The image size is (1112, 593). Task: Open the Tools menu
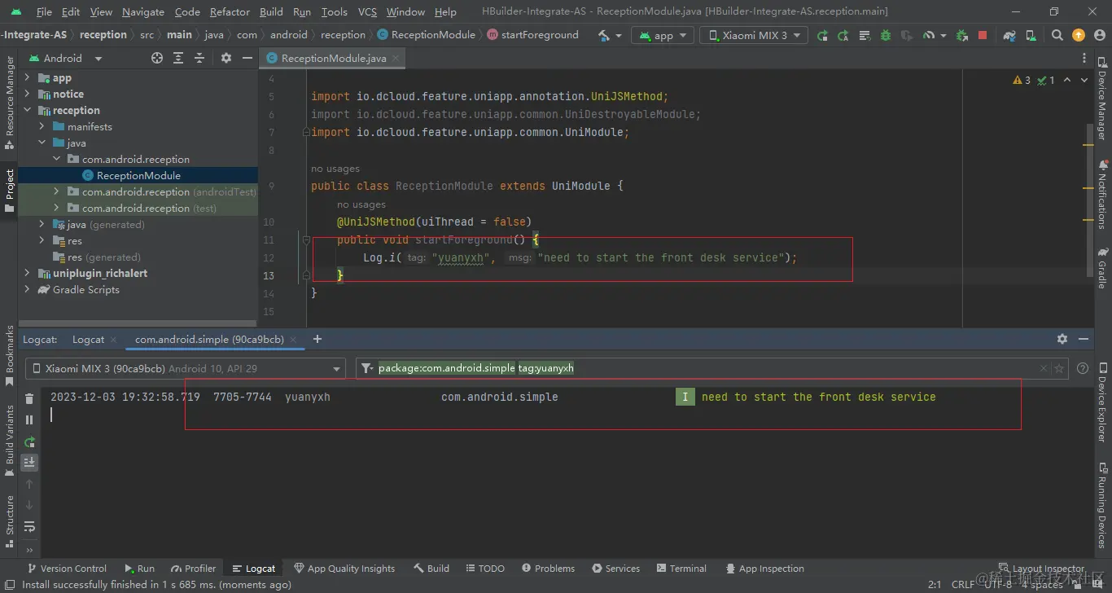click(334, 11)
